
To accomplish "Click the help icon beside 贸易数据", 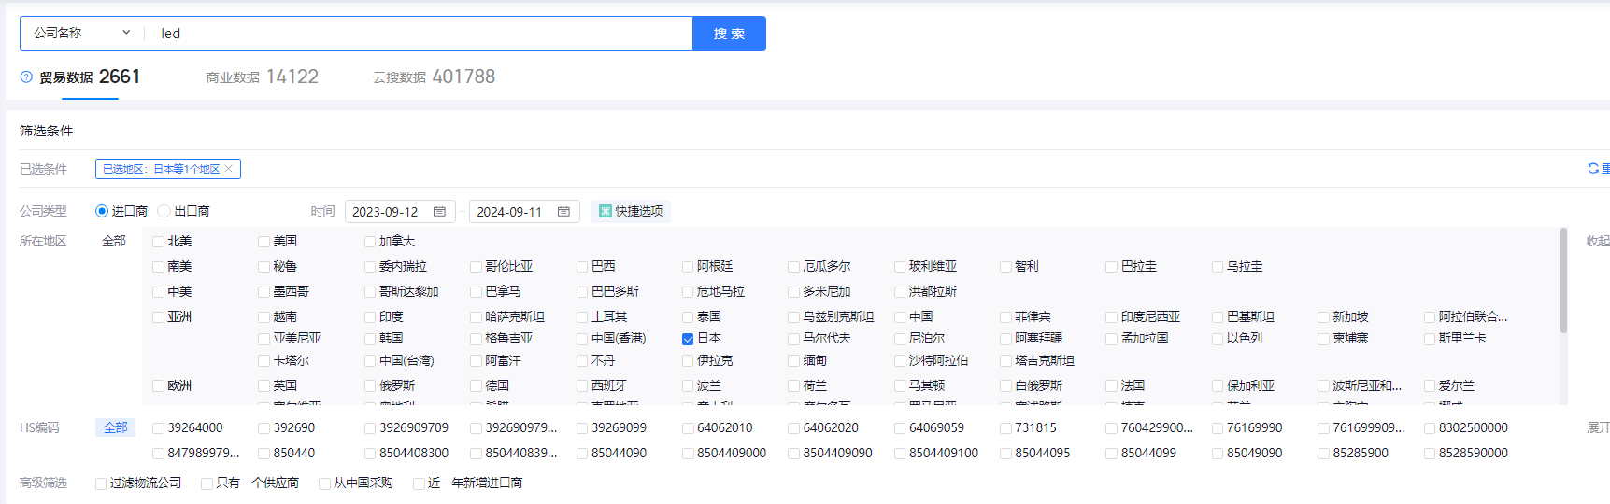I will point(26,77).
